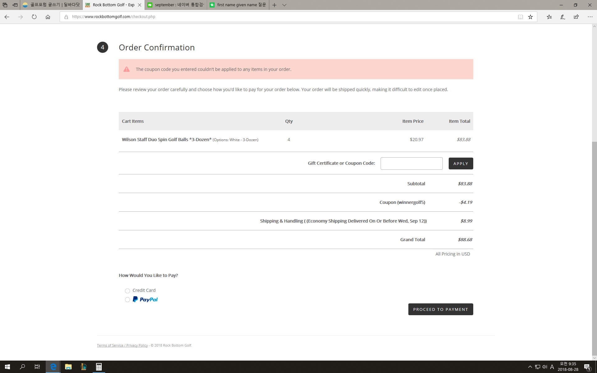The width and height of the screenshot is (597, 373).
Task: Open Reading view book icon
Action: [520, 17]
